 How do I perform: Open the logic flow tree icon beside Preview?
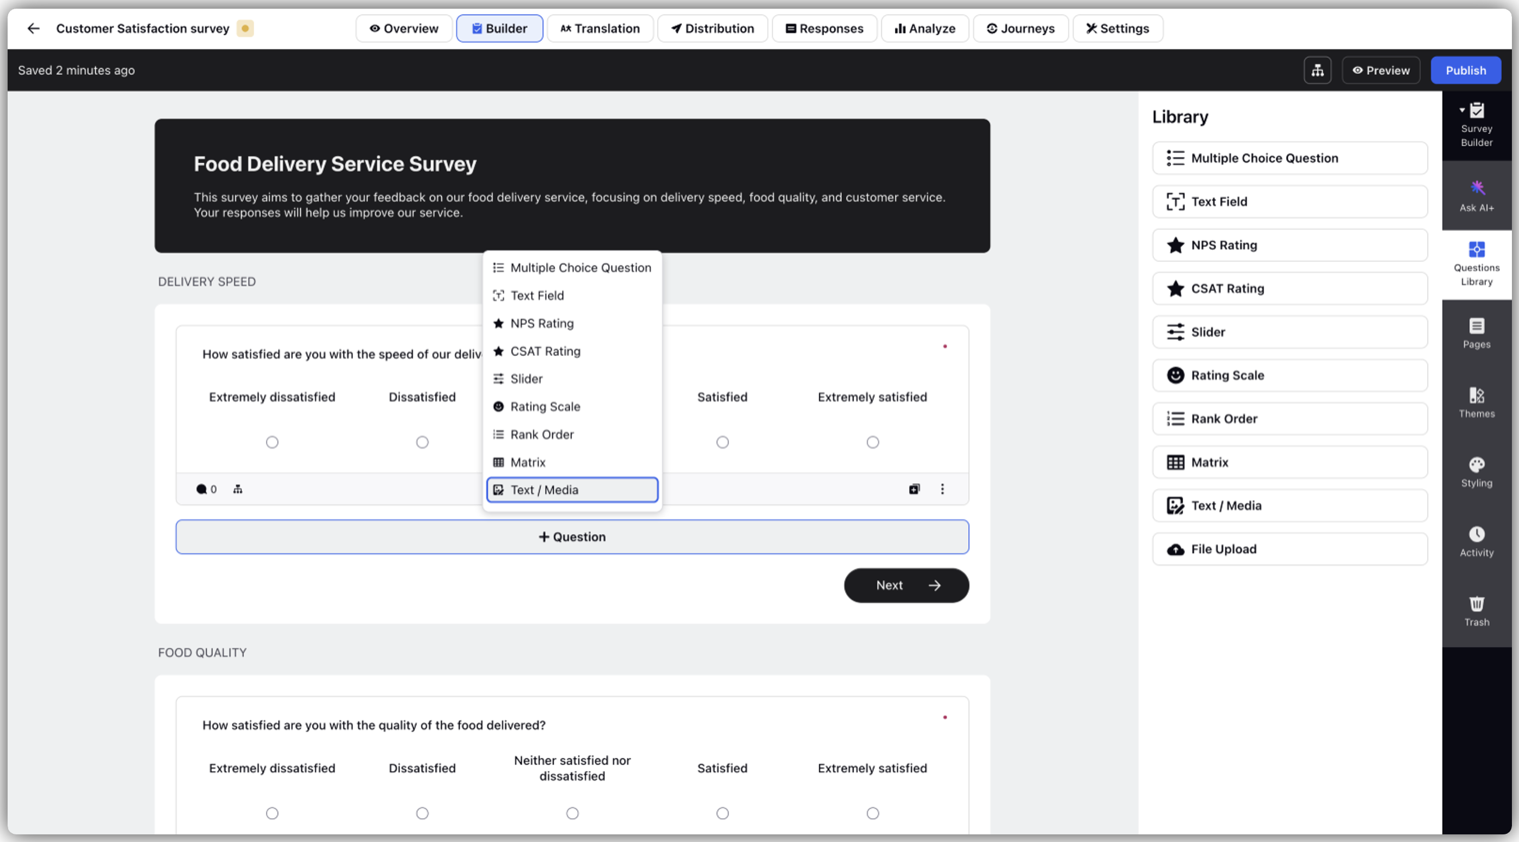tap(1317, 70)
